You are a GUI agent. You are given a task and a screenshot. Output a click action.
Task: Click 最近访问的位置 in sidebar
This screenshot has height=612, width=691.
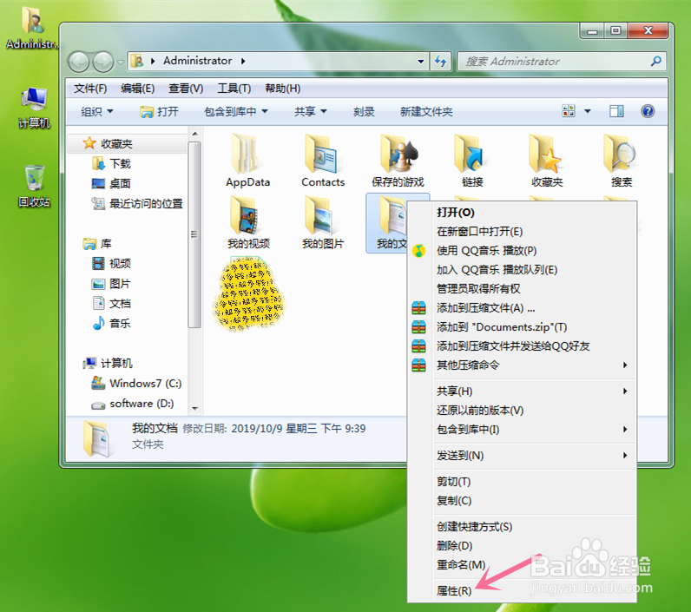point(137,203)
